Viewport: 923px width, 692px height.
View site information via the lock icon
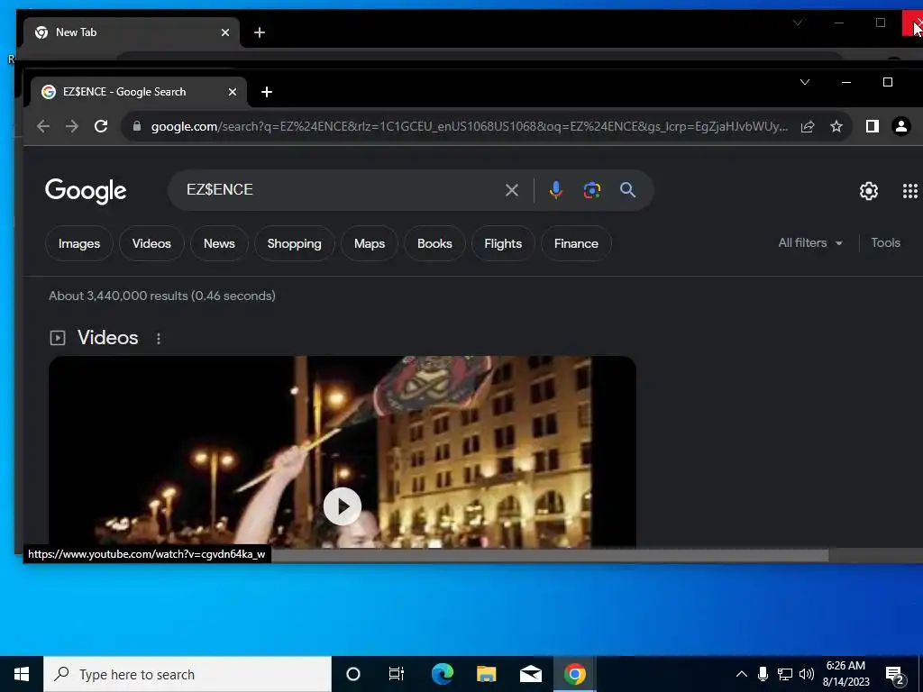coord(137,126)
